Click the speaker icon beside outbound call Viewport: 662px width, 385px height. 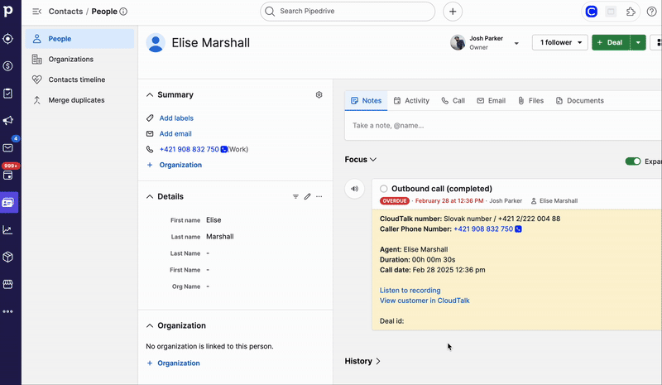[355, 189]
